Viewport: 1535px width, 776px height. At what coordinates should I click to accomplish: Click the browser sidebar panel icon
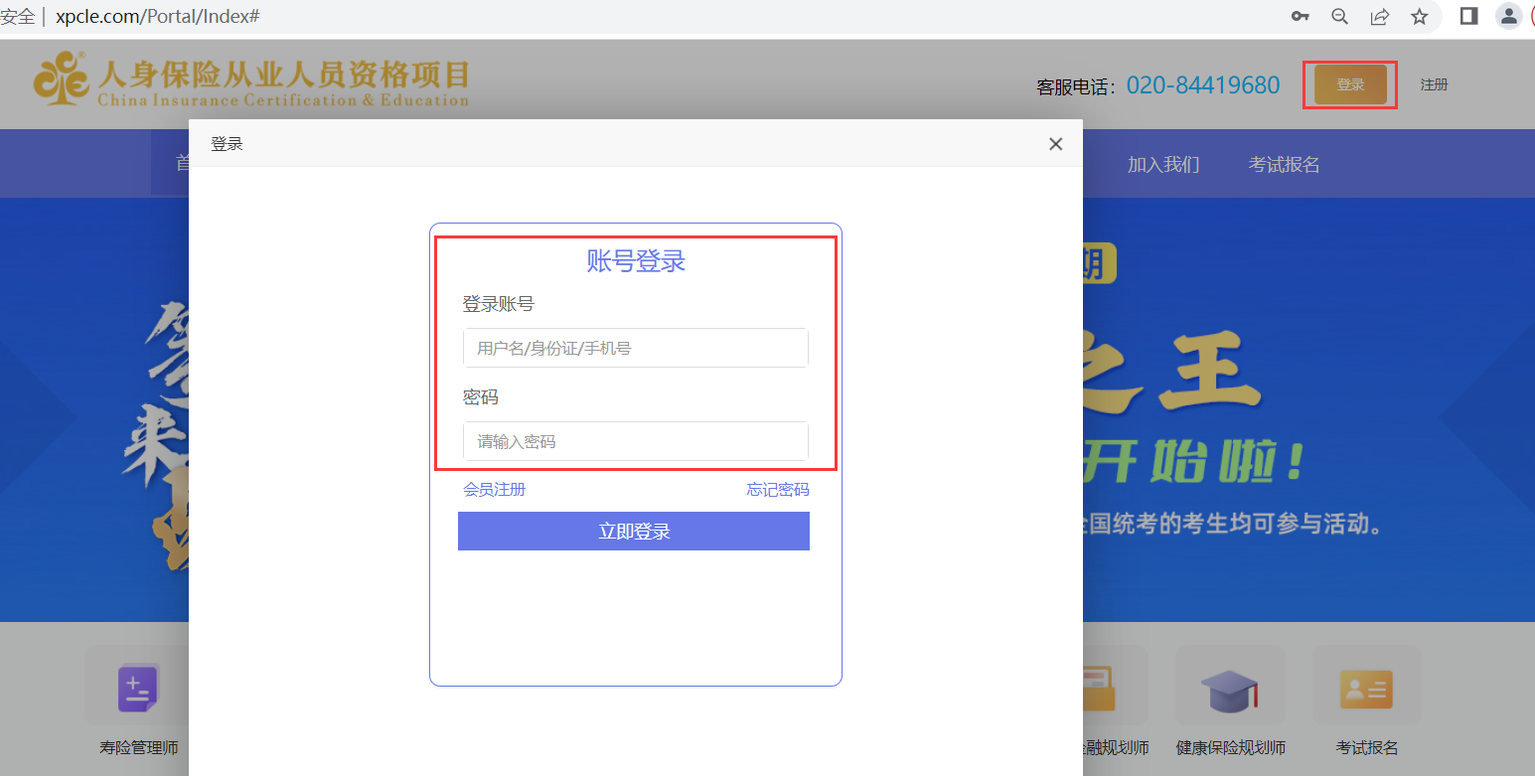(x=1468, y=16)
